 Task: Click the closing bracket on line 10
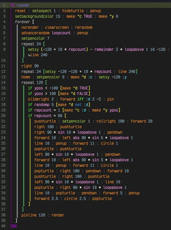(x=23, y=61)
